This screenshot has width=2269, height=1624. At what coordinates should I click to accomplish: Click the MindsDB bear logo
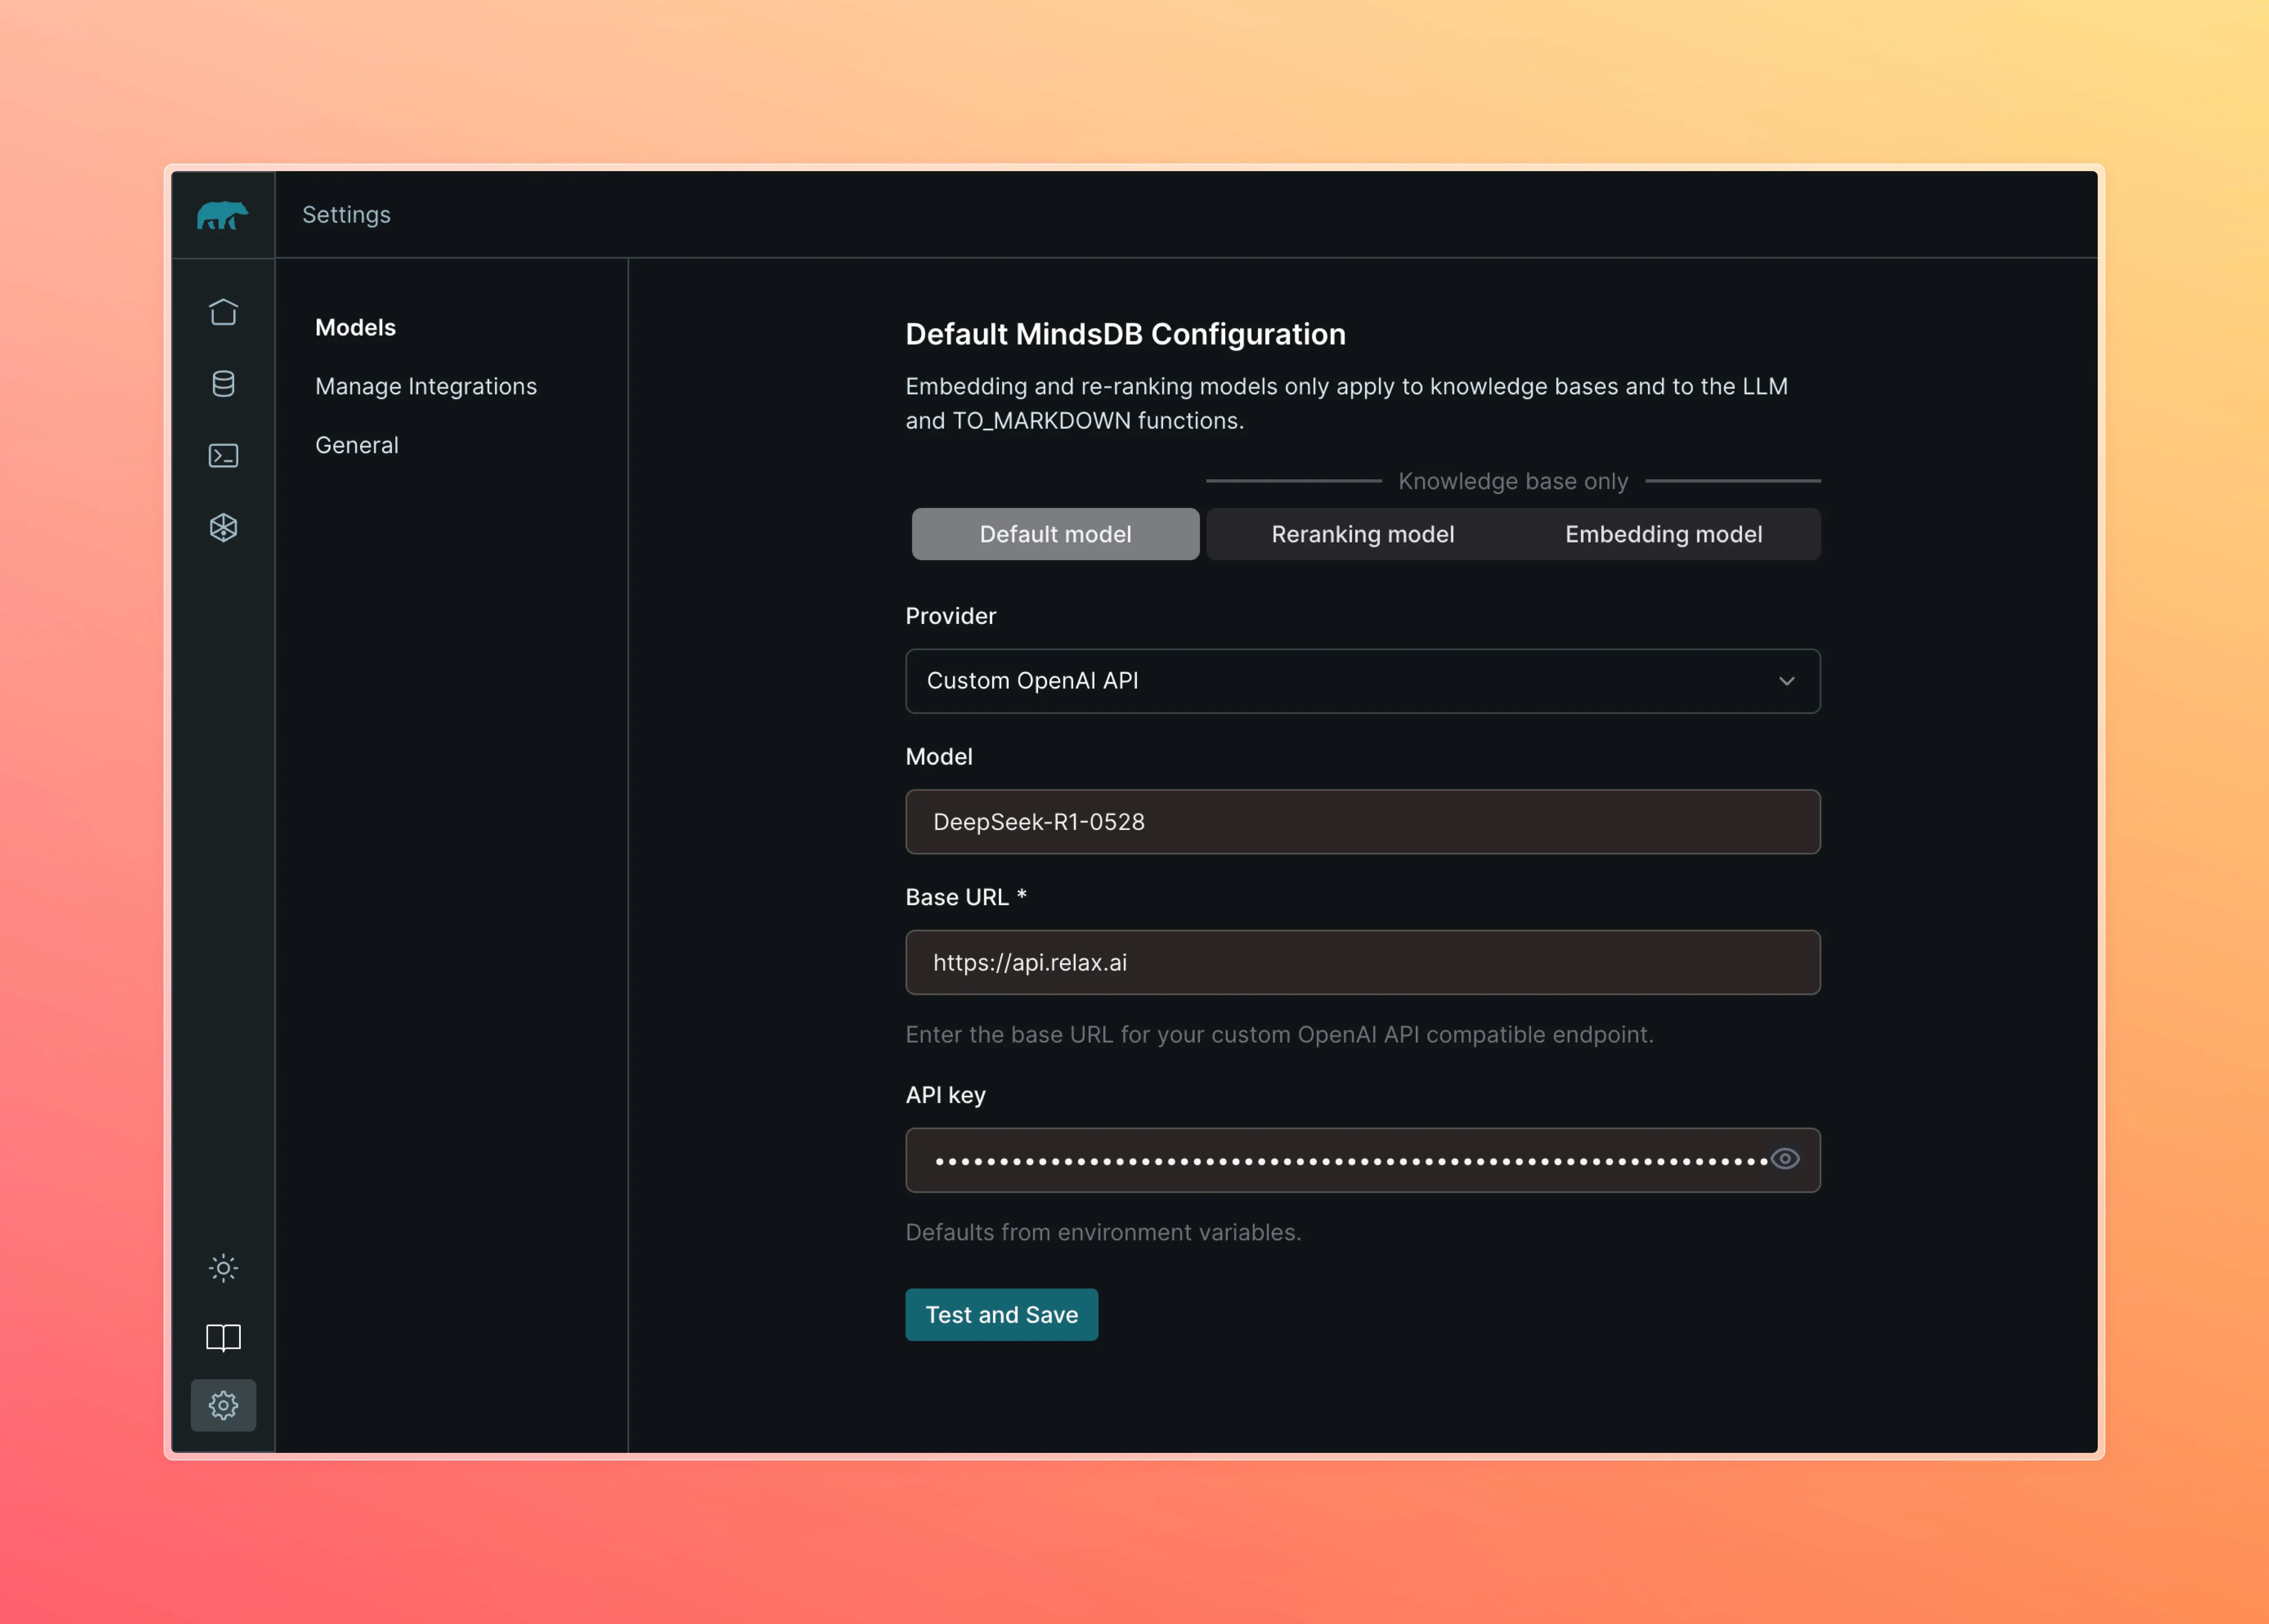tap(222, 215)
